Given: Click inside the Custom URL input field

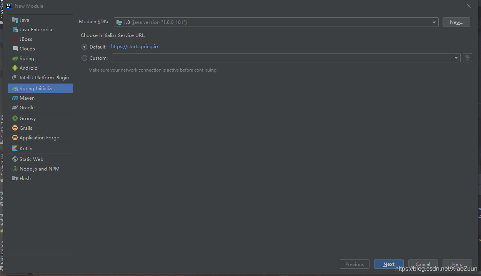Looking at the screenshot, I should pyautogui.click(x=282, y=58).
